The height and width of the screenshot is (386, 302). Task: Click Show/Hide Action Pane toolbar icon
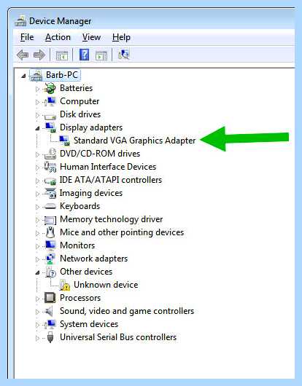click(x=101, y=55)
